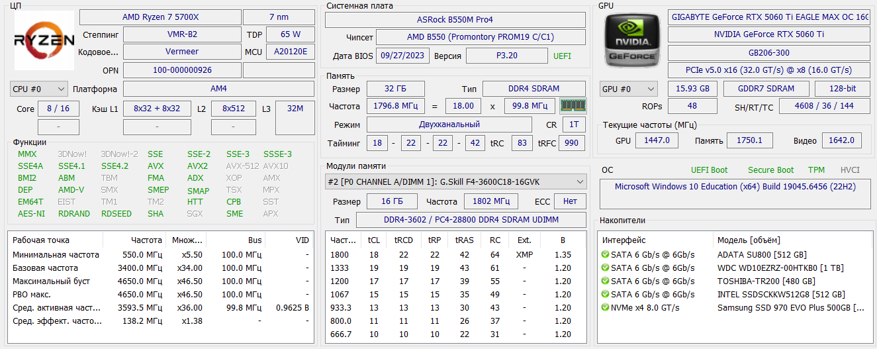The image size is (877, 349).
Task: Click the tRC 83 field
Action: coord(522,143)
